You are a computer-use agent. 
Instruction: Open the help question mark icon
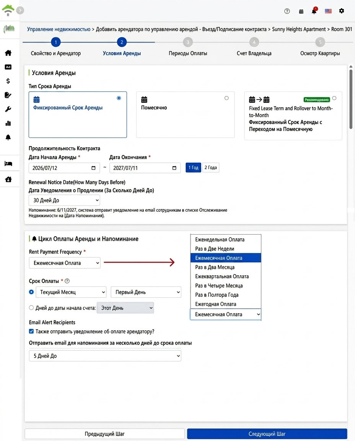[287, 11]
